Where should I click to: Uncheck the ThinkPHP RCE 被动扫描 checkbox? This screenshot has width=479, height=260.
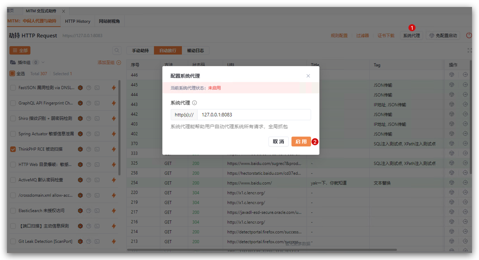(x=13, y=149)
